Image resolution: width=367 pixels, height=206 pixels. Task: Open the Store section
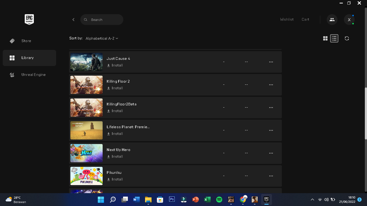(x=29, y=41)
